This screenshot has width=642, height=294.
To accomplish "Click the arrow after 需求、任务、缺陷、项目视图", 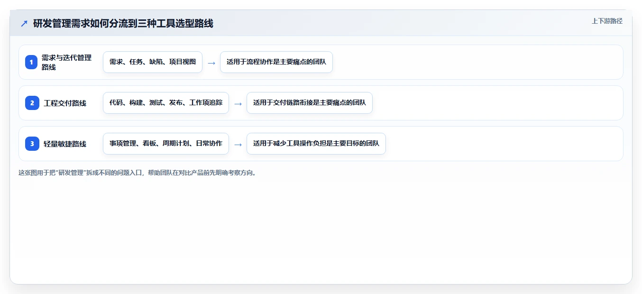I will pyautogui.click(x=211, y=63).
